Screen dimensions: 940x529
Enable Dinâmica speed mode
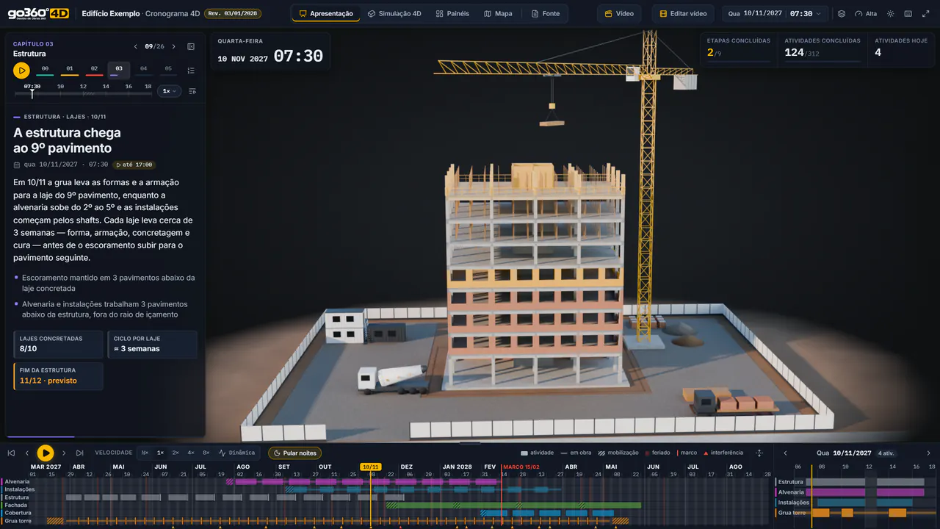(x=236, y=453)
